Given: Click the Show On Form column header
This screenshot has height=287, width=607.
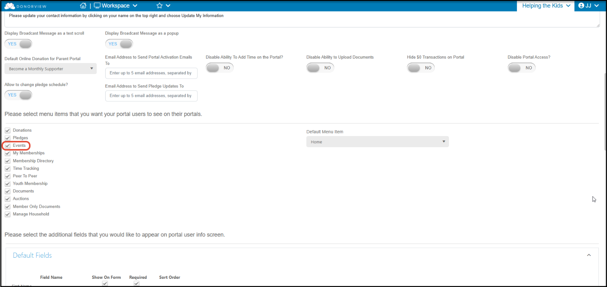Looking at the screenshot, I should tap(106, 277).
